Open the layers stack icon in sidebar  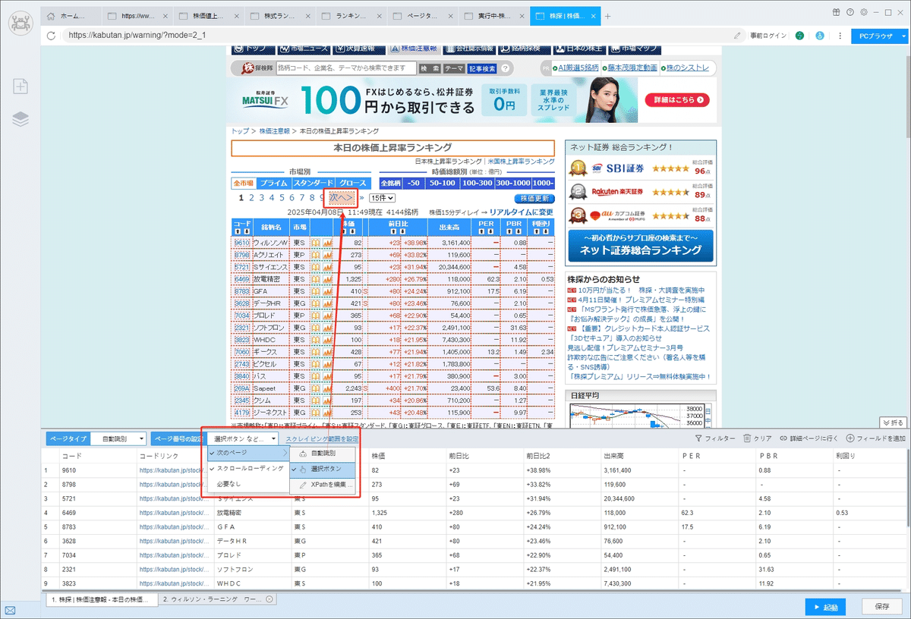(x=20, y=119)
